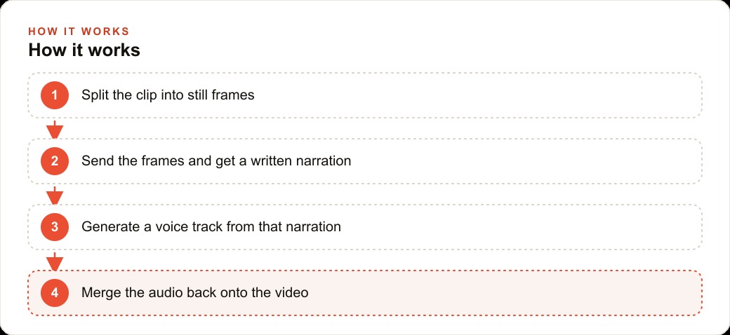Click the number 1 step circle
The image size is (730, 335).
click(55, 95)
